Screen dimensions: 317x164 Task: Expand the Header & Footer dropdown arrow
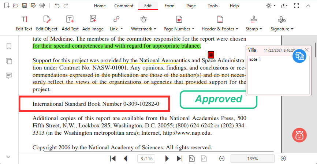coord(237,29)
